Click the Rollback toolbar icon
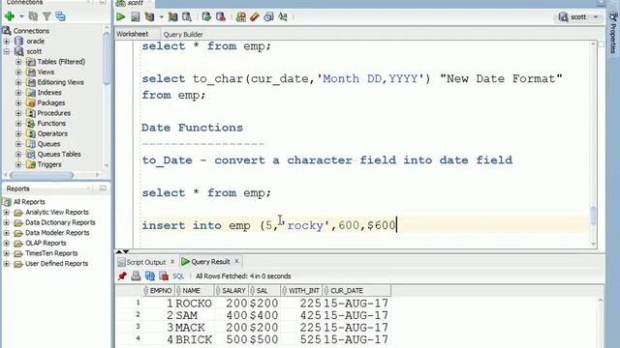Viewport: 620px width, 348px height. (x=221, y=16)
